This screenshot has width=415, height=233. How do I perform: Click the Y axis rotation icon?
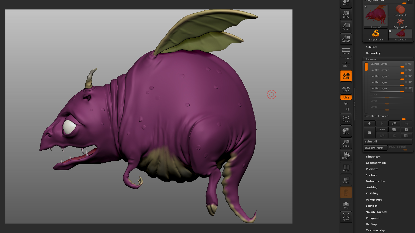click(x=346, y=103)
